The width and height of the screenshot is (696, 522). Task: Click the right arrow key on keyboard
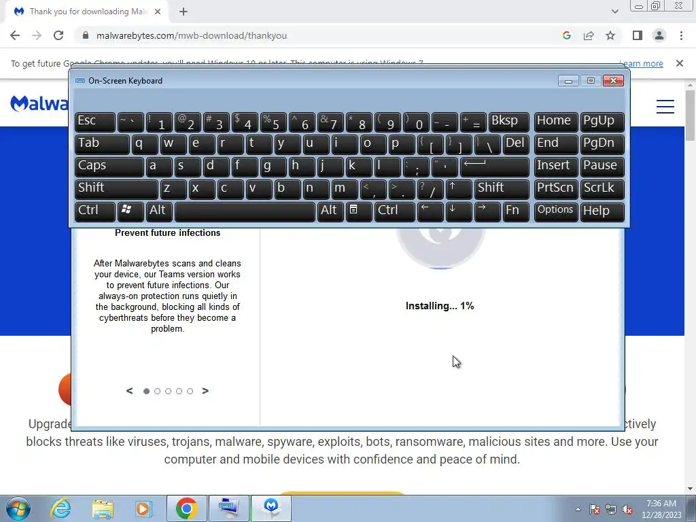[487, 211]
